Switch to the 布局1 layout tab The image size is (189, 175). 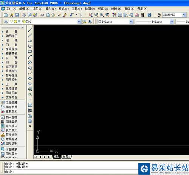(66, 157)
